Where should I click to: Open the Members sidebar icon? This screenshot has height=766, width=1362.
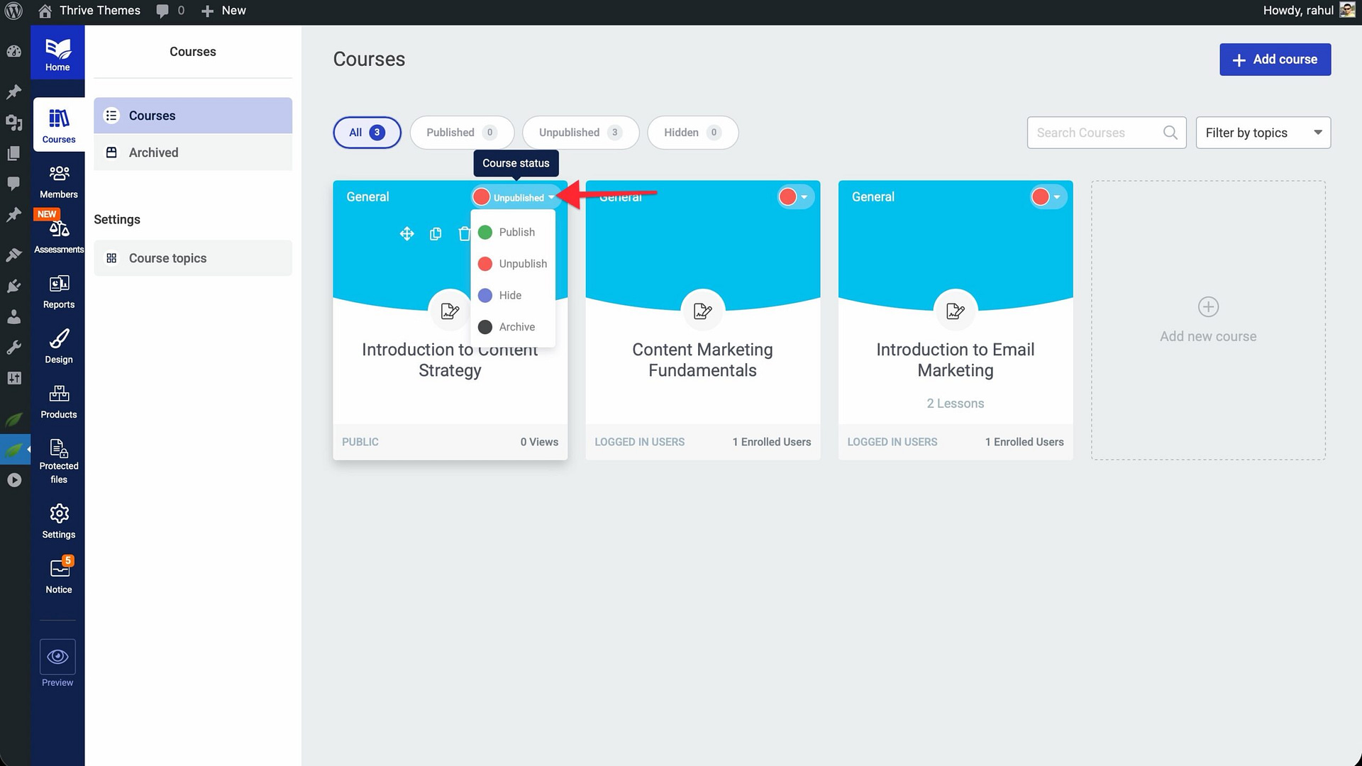pyautogui.click(x=59, y=174)
